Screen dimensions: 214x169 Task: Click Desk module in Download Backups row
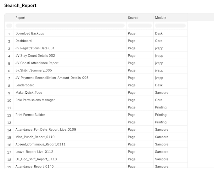159,33
